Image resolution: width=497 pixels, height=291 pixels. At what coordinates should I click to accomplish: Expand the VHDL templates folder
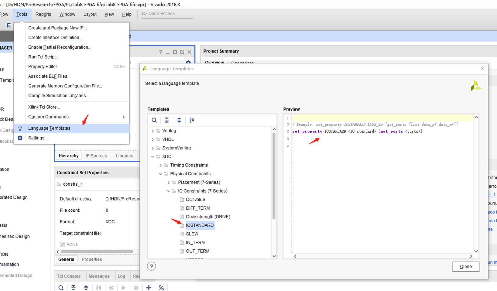point(153,139)
